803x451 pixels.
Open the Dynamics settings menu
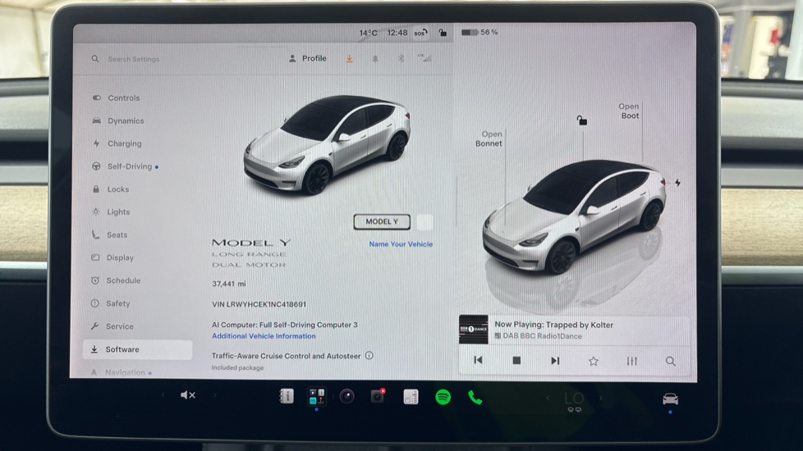[126, 121]
